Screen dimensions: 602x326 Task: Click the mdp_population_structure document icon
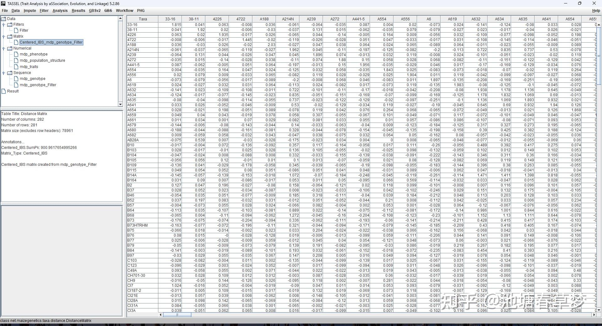point(16,60)
